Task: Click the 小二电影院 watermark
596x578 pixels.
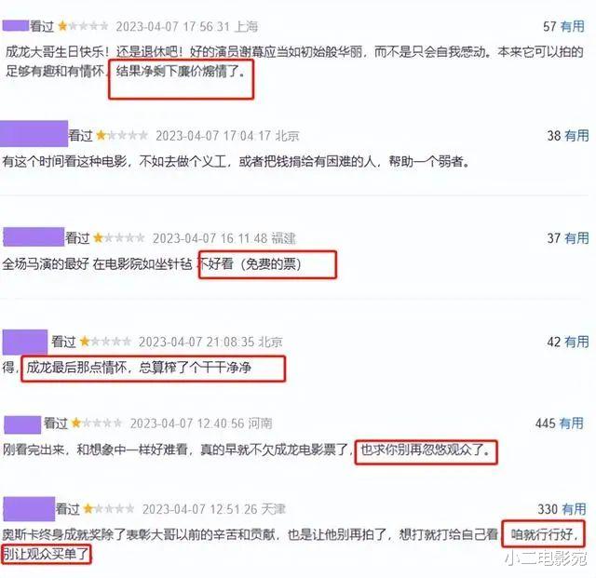Action: (x=546, y=558)
